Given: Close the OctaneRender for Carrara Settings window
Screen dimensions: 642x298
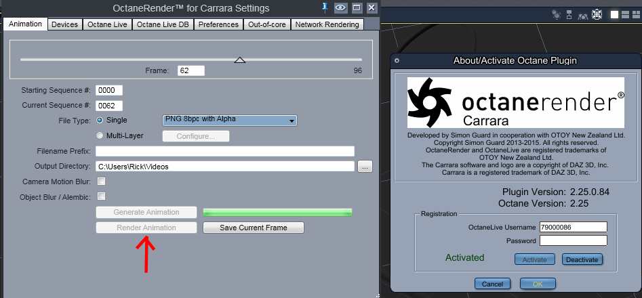Looking at the screenshot, I should [372, 7].
